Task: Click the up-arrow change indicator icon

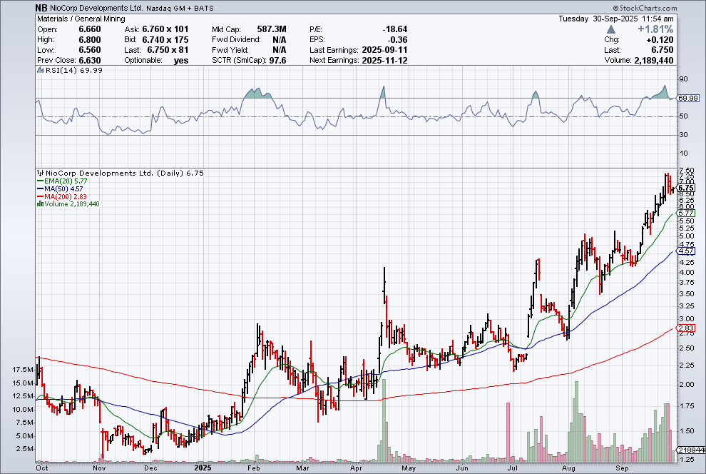Action: (610, 29)
